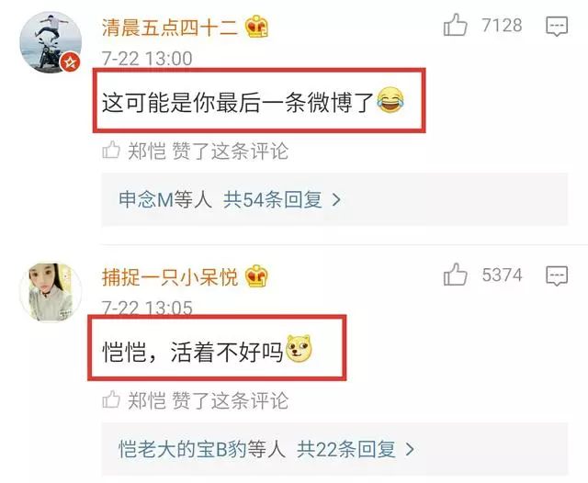588x483 pixels.
Task: Click crown badge beside 清晨五点四十二
Action: 256,27
